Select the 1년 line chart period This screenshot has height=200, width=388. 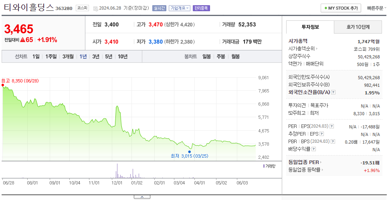pos(83,56)
